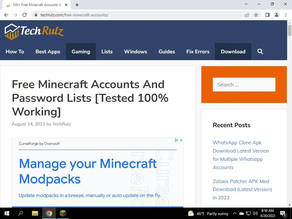Open the Lists menu item
Screen dimensions: 292x219
coord(107,52)
